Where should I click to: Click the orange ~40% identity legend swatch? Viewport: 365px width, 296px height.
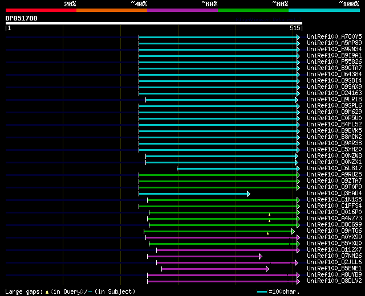(112, 10)
